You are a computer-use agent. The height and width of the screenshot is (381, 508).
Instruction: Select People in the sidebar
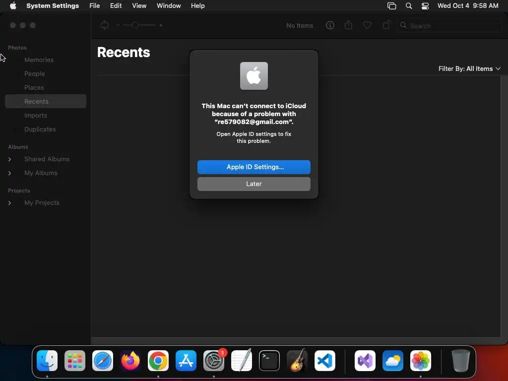[34, 73]
